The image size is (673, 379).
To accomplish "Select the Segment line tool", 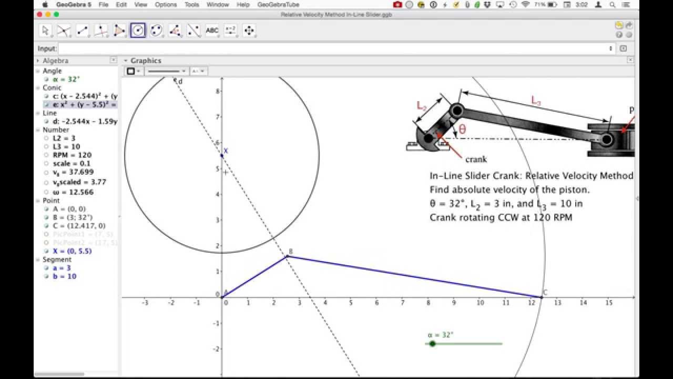I will point(83,31).
